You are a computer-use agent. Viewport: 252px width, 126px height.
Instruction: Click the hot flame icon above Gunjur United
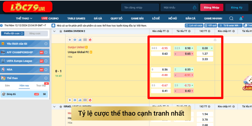(90, 40)
